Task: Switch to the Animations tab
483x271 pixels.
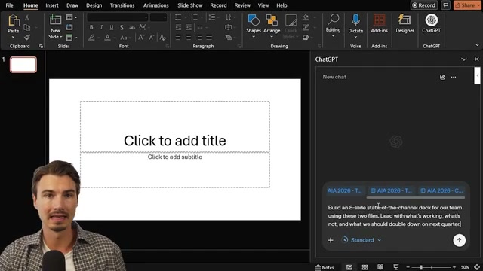Action: pos(156,5)
